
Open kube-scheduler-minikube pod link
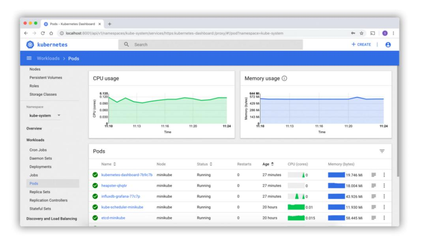point(122,207)
